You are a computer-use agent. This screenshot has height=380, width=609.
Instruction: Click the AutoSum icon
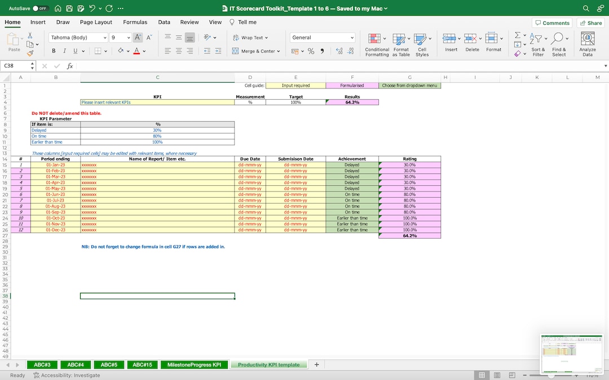pos(518,37)
